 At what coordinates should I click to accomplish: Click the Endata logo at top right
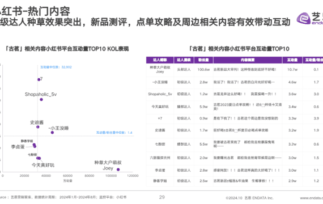(x=309, y=18)
